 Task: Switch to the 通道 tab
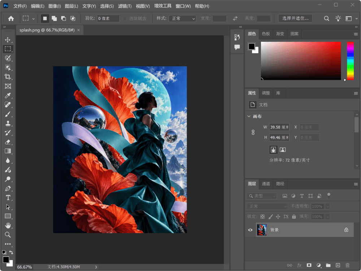266,184
